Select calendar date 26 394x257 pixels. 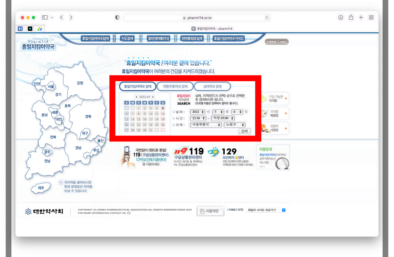click(163, 124)
